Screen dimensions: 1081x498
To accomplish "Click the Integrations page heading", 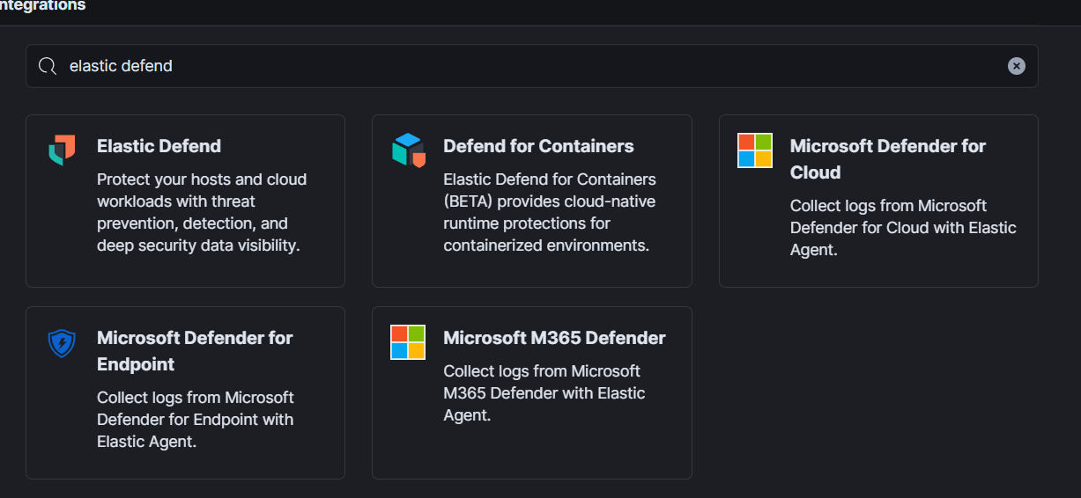I will [43, 5].
